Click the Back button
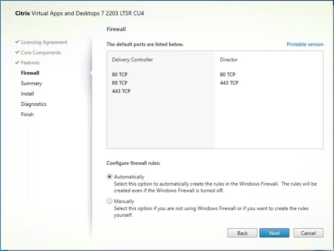 [242, 233]
